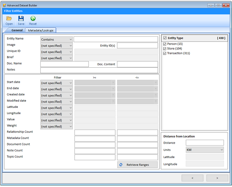Click the Save floppy disk icon

[x=21, y=19]
